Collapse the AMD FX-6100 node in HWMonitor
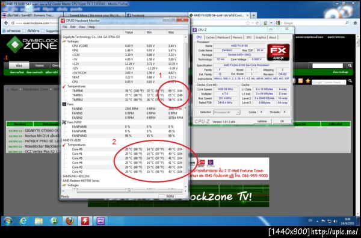This screenshot has height=238, width=361. 72,140
